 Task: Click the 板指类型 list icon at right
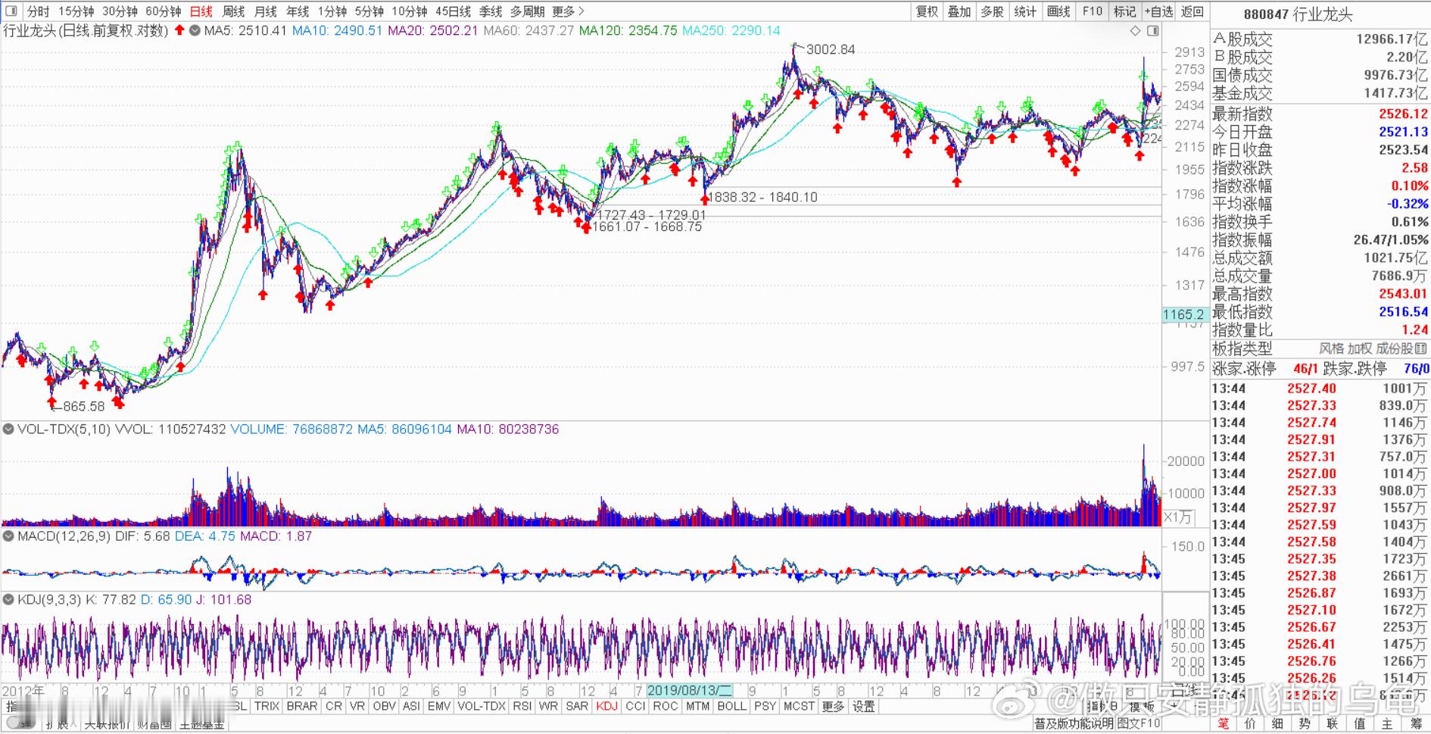pyautogui.click(x=1420, y=348)
